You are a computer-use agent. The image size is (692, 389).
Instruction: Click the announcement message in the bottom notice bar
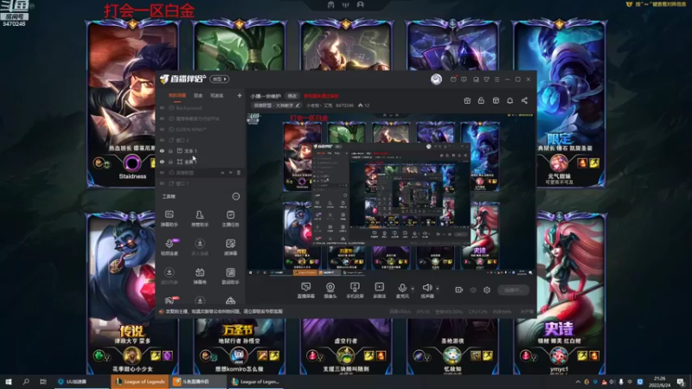click(224, 311)
